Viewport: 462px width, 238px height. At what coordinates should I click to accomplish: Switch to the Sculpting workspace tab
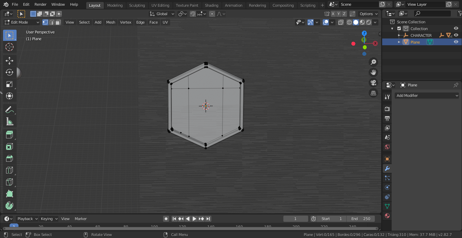pos(137,5)
